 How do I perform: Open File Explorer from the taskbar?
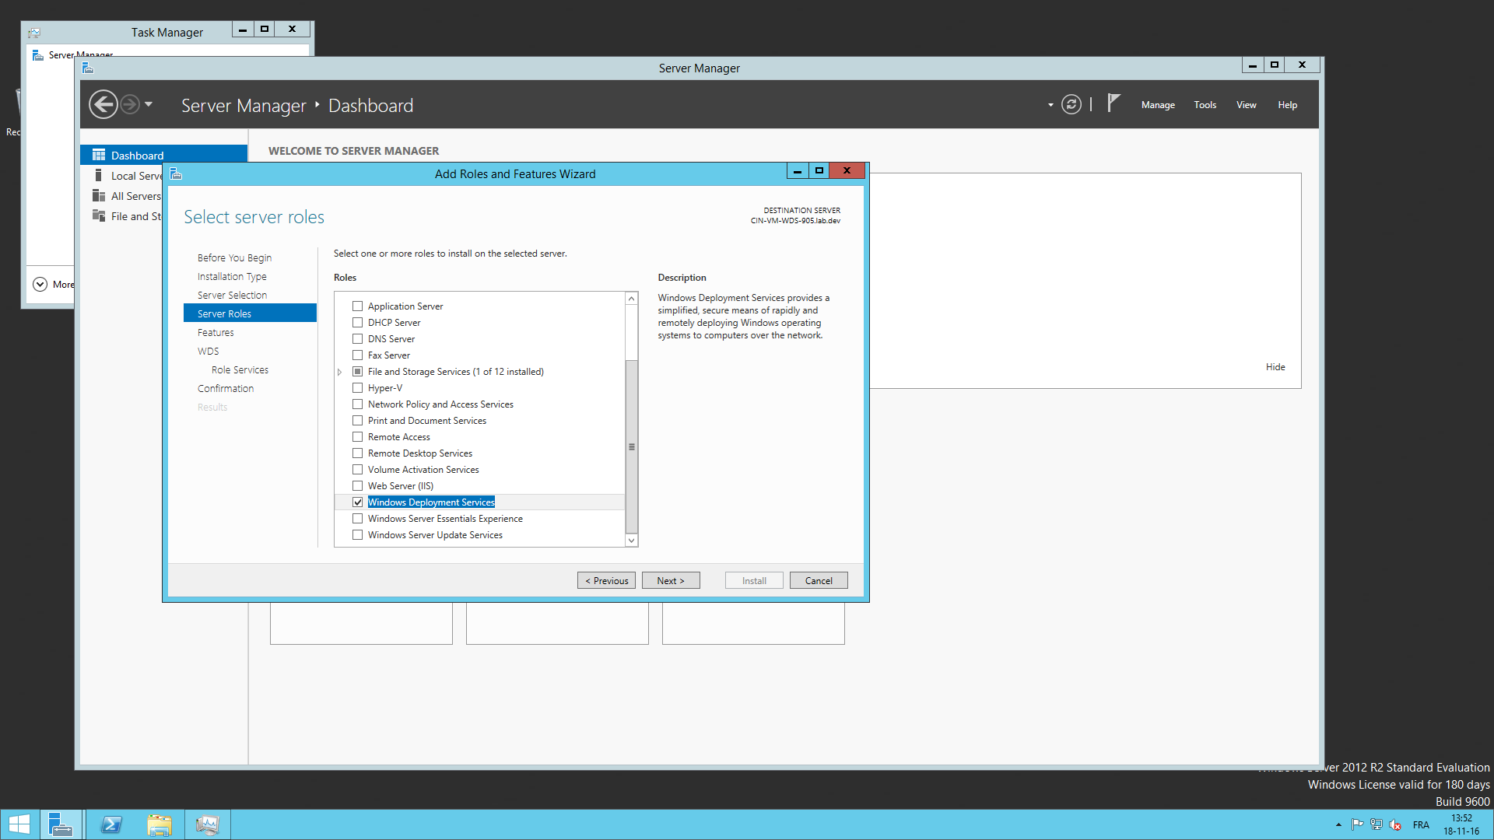[160, 824]
